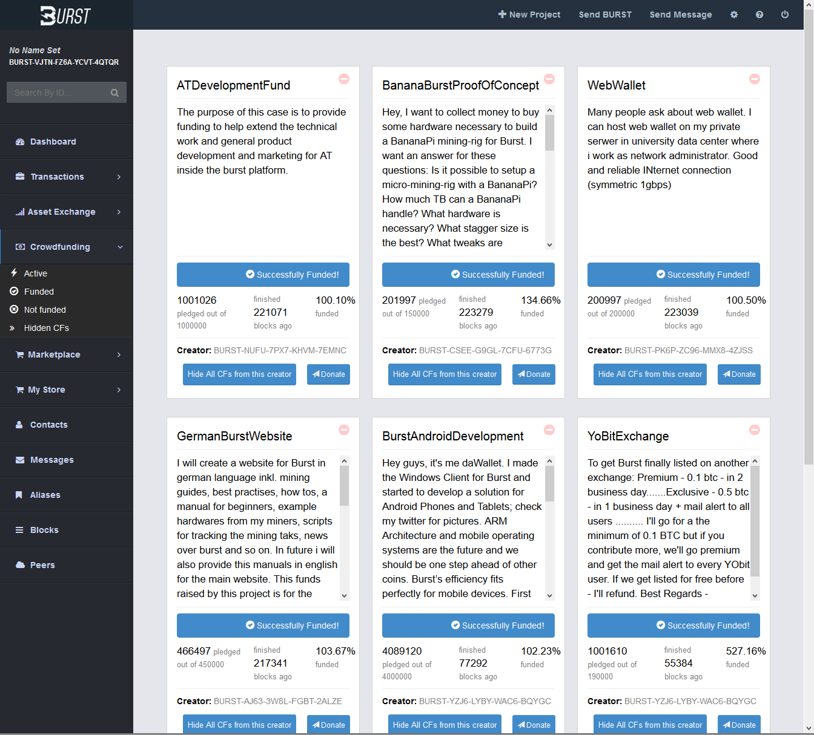Click the 527.16% funded value

(x=746, y=651)
